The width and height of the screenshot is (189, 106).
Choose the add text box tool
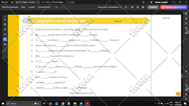(5, 39)
